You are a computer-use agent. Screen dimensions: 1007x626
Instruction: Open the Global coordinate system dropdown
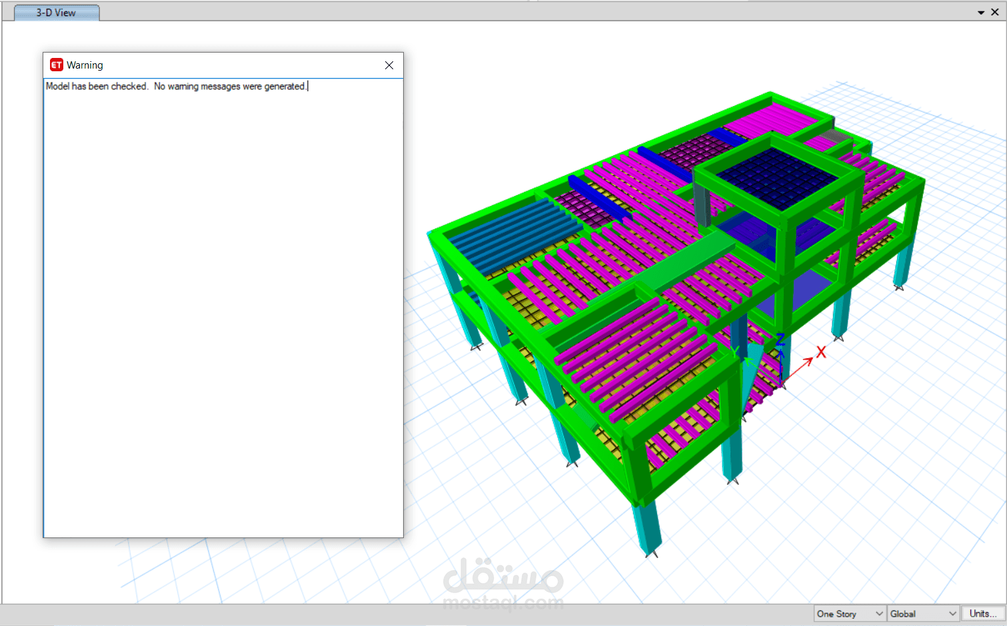pos(923,614)
